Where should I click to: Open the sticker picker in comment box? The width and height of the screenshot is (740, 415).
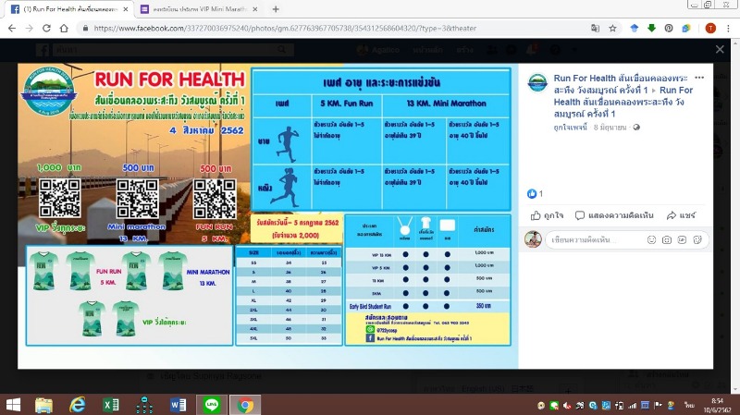[697, 239]
